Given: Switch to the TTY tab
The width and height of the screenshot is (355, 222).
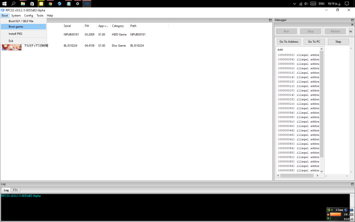Looking at the screenshot, I should 16,190.
